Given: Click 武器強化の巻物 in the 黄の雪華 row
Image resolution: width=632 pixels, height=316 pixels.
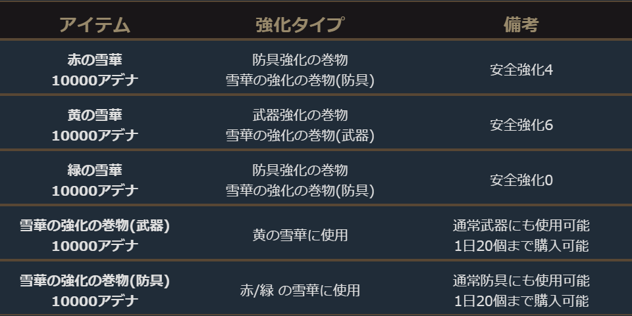Looking at the screenshot, I should point(300,115).
